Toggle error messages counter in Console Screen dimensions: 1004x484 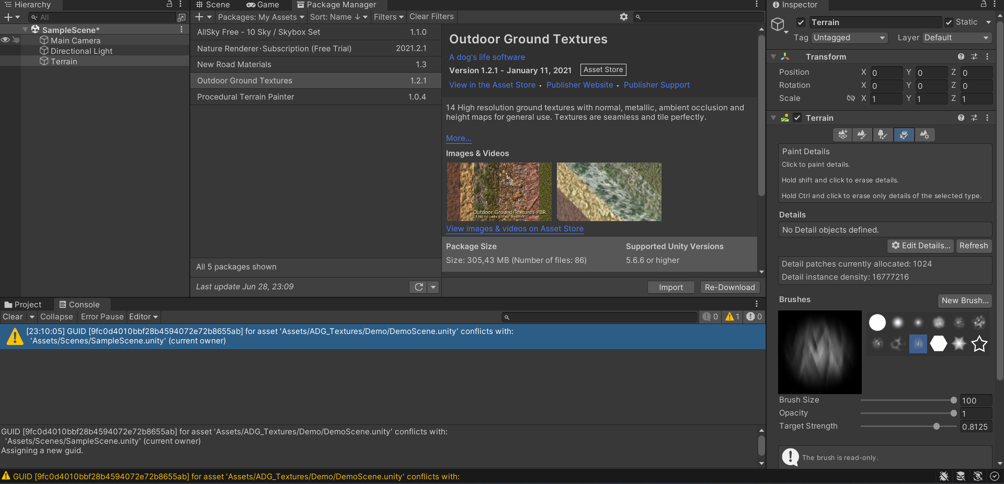point(754,317)
